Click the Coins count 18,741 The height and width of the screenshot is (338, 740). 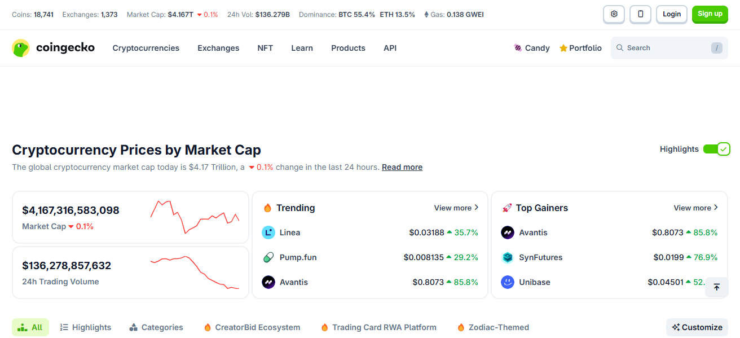[43, 15]
